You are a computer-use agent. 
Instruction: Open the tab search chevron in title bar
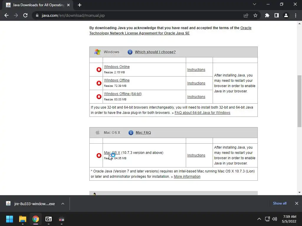pos(255,4)
